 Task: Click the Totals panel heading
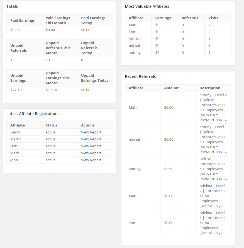[x=12, y=6]
